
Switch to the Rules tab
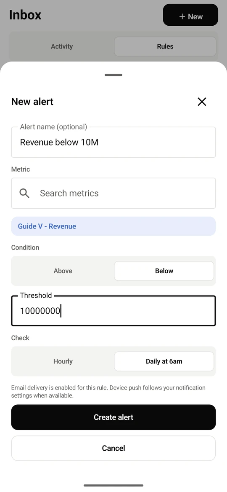pos(165,46)
